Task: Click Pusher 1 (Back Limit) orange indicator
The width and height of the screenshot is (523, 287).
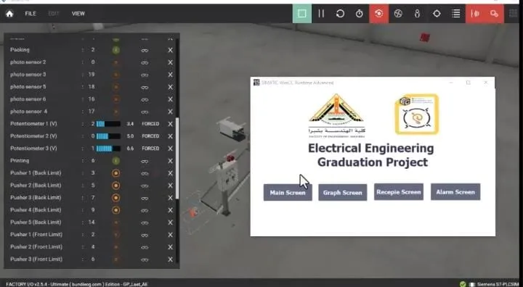Action: [115, 173]
